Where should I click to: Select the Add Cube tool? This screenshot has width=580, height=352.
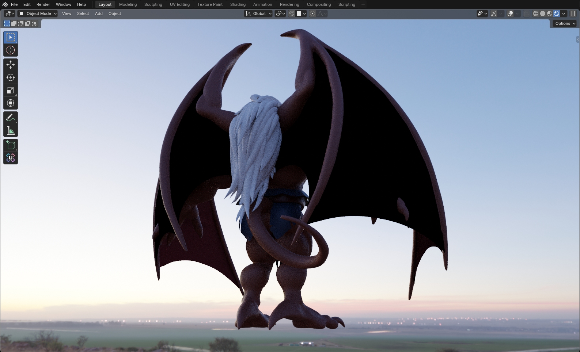tap(11, 145)
